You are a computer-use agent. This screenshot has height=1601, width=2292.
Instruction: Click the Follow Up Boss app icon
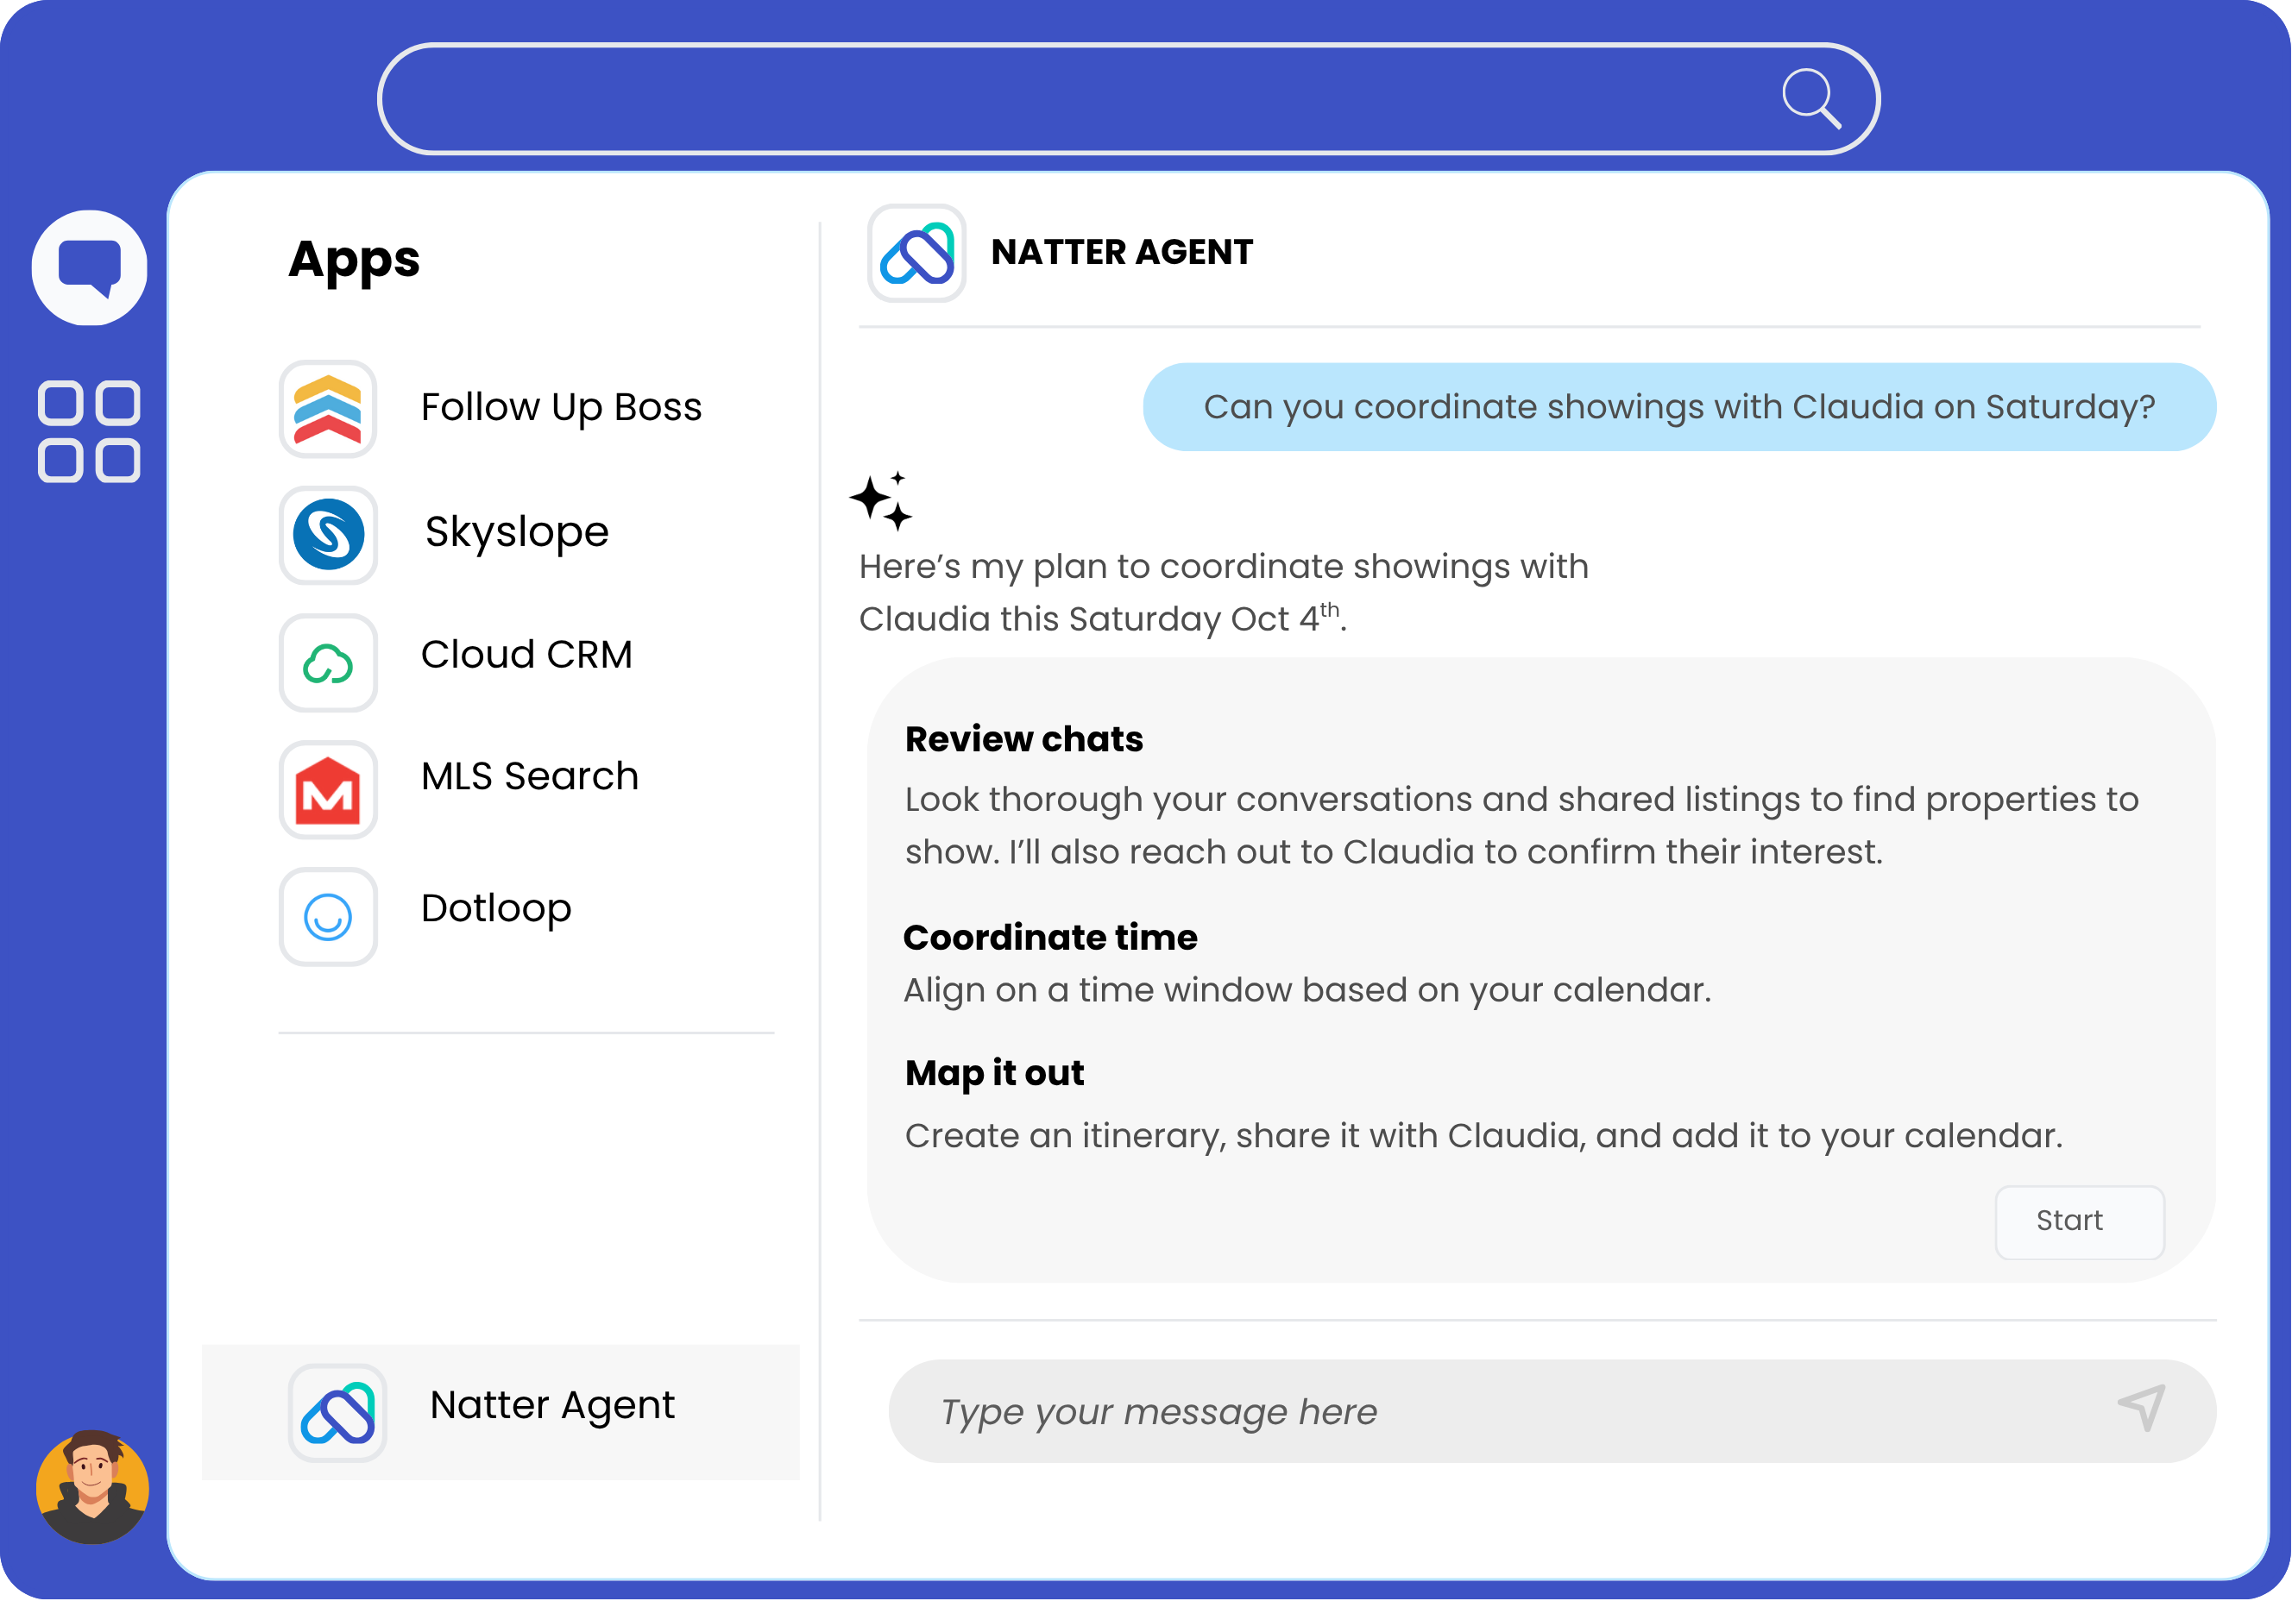click(329, 408)
